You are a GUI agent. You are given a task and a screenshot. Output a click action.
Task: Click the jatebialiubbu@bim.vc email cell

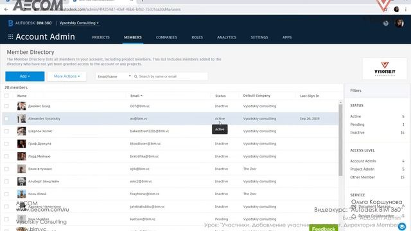tap(147, 207)
